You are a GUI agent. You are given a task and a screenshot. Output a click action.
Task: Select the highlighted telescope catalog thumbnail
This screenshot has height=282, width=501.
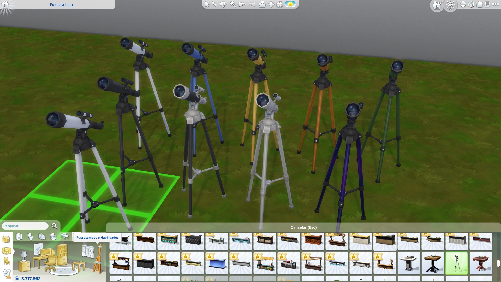tap(457, 263)
